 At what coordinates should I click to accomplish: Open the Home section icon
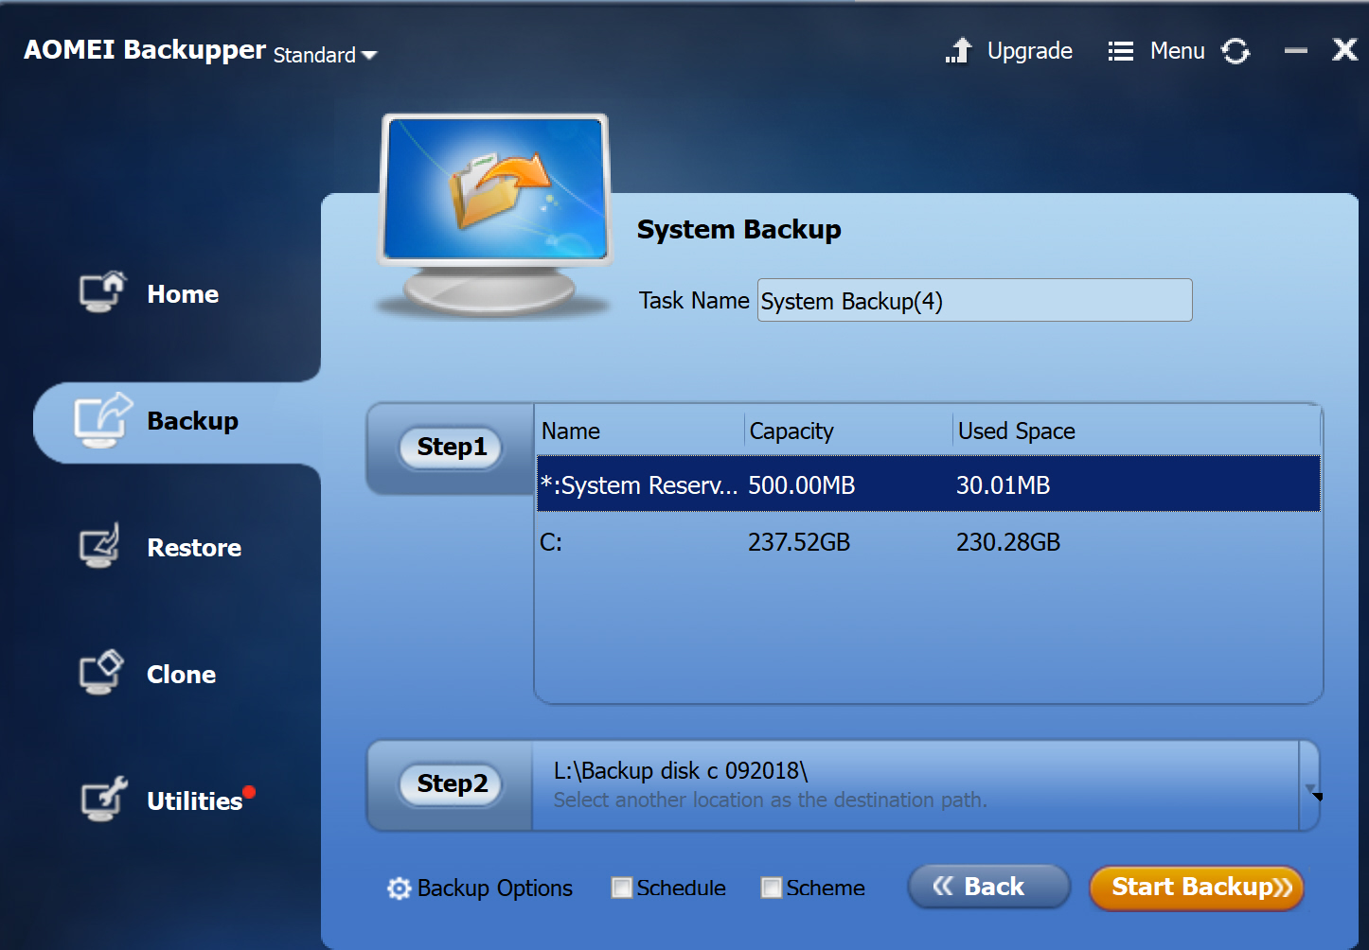coord(102,291)
